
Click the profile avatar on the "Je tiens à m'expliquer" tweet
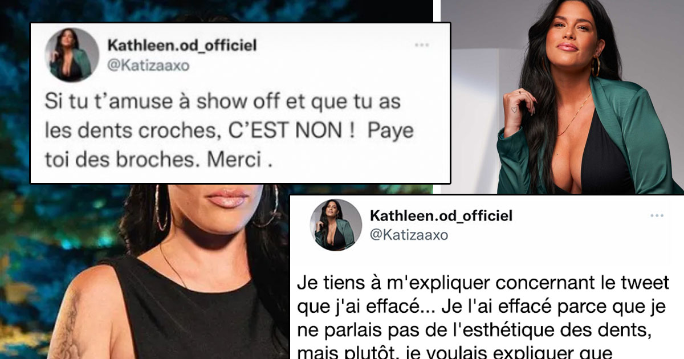click(336, 225)
